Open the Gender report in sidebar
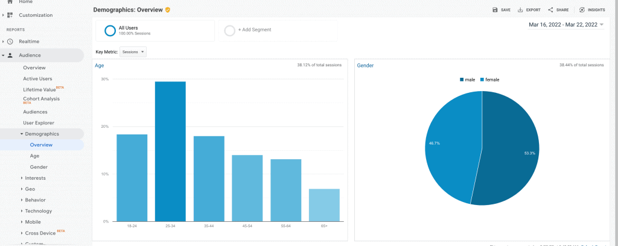618x246 pixels. coord(39,167)
